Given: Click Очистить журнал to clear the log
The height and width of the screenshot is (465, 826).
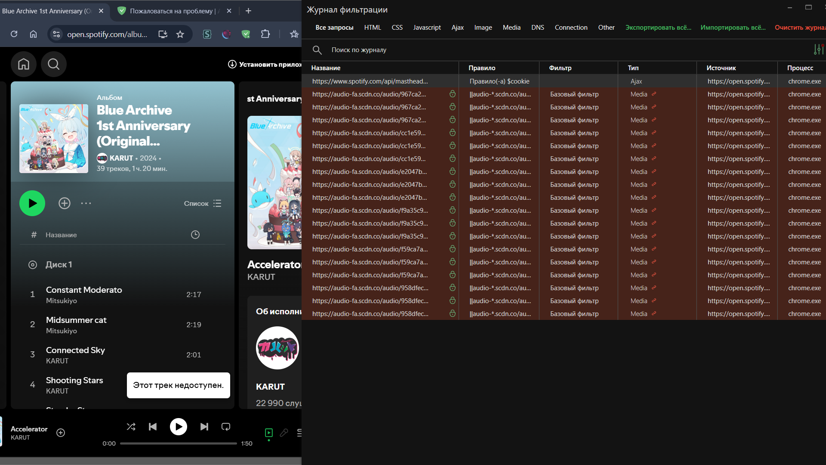Looking at the screenshot, I should pyautogui.click(x=800, y=27).
